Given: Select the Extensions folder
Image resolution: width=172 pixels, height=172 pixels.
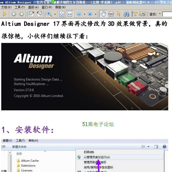Looking at the screenshot, I should 26,166.
